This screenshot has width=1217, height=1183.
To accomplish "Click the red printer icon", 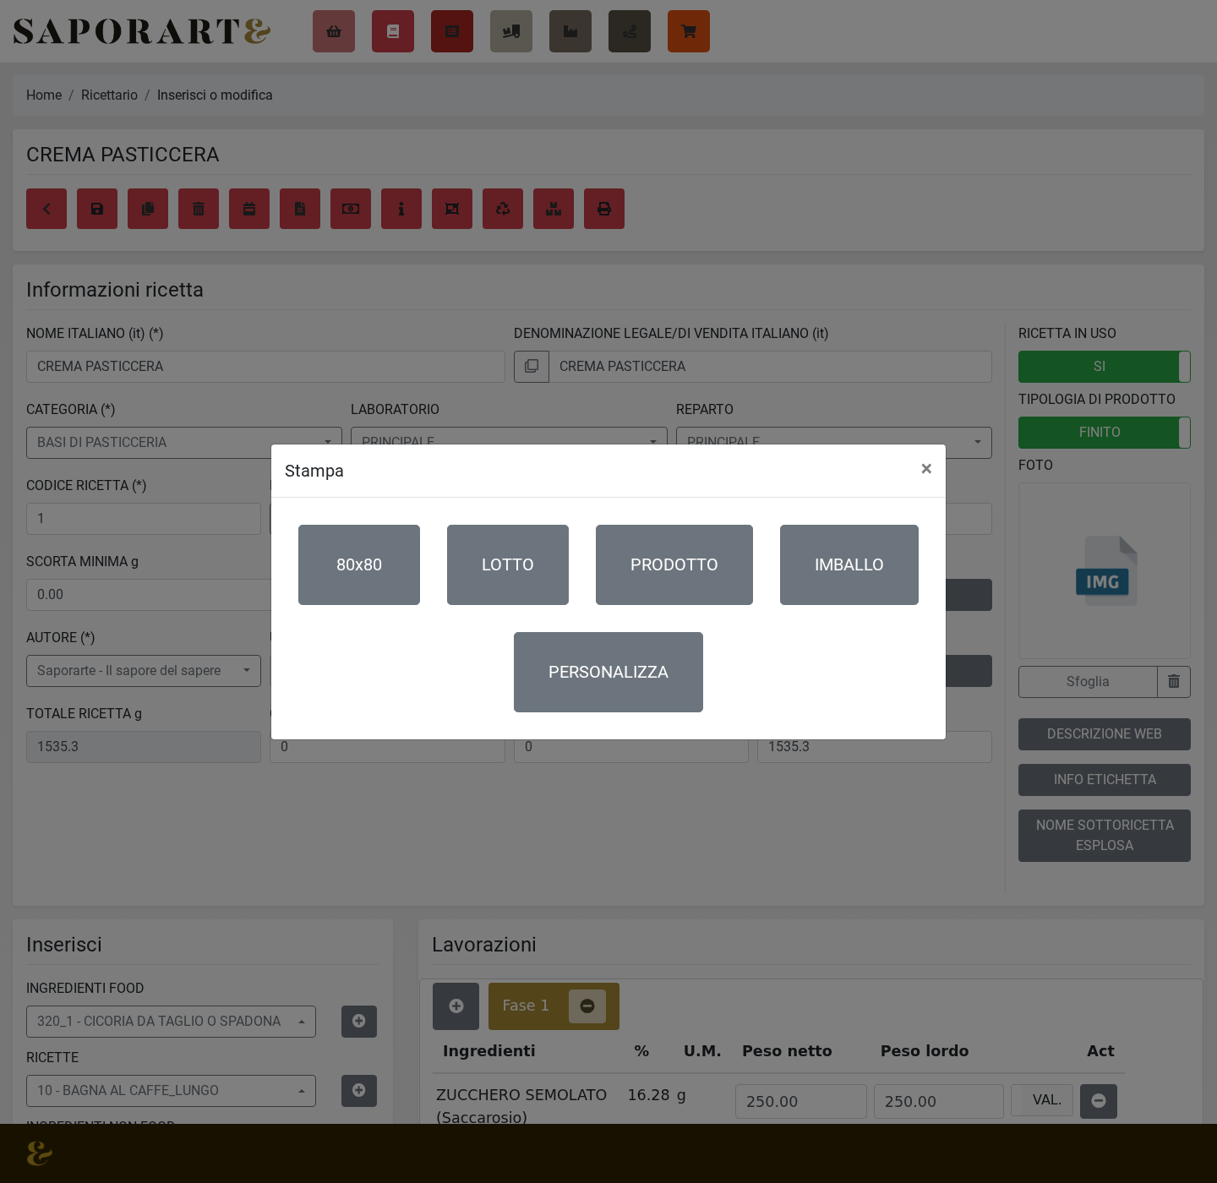I will pyautogui.click(x=604, y=209).
